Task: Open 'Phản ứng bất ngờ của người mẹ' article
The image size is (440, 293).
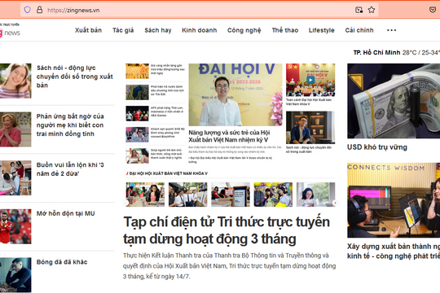Action: pos(70,125)
